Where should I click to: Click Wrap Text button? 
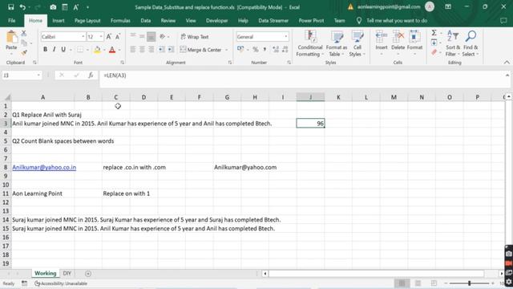point(195,37)
